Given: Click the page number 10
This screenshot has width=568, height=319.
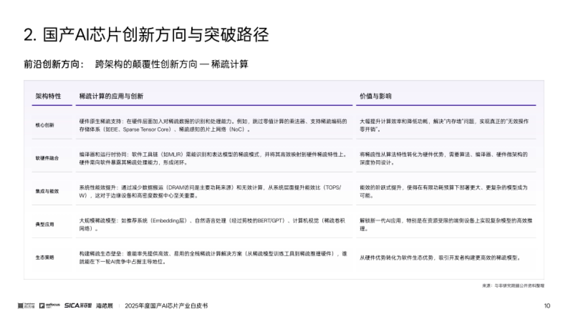Looking at the screenshot, I should (547, 305).
